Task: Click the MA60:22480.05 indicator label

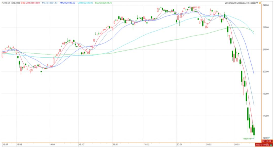Action: tap(85, 3)
